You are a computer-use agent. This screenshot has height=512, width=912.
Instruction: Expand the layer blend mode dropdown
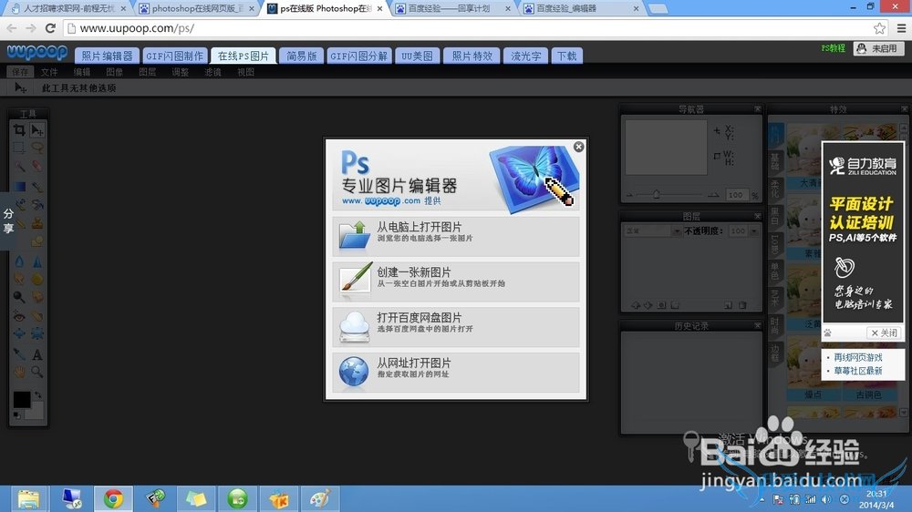[647, 231]
